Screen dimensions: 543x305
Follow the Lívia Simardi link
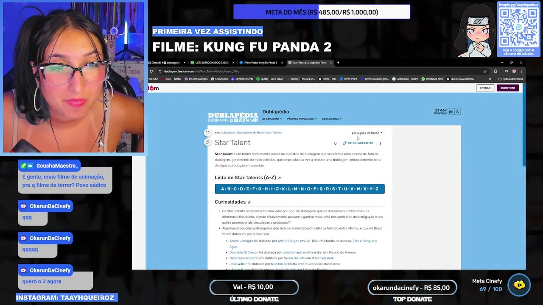tap(292, 252)
